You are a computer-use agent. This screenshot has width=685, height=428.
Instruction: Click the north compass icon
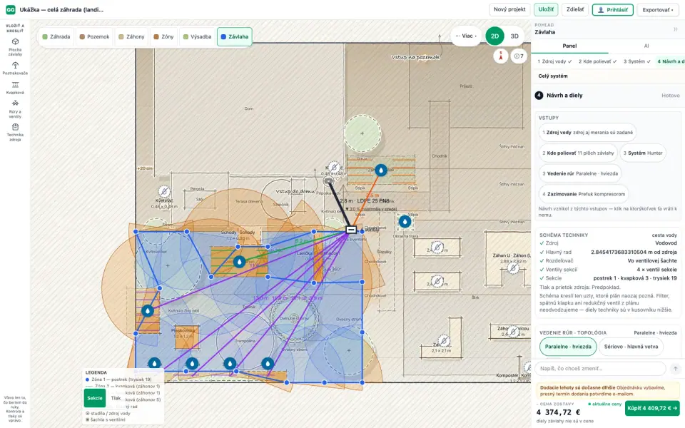[x=501, y=56]
